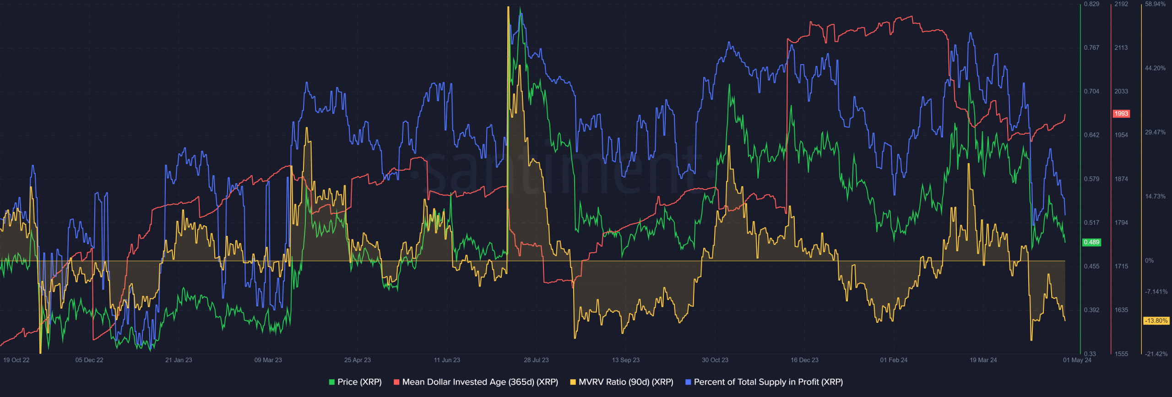Click the 16 Dec 23 date label
The width and height of the screenshot is (1172, 397).
point(804,360)
